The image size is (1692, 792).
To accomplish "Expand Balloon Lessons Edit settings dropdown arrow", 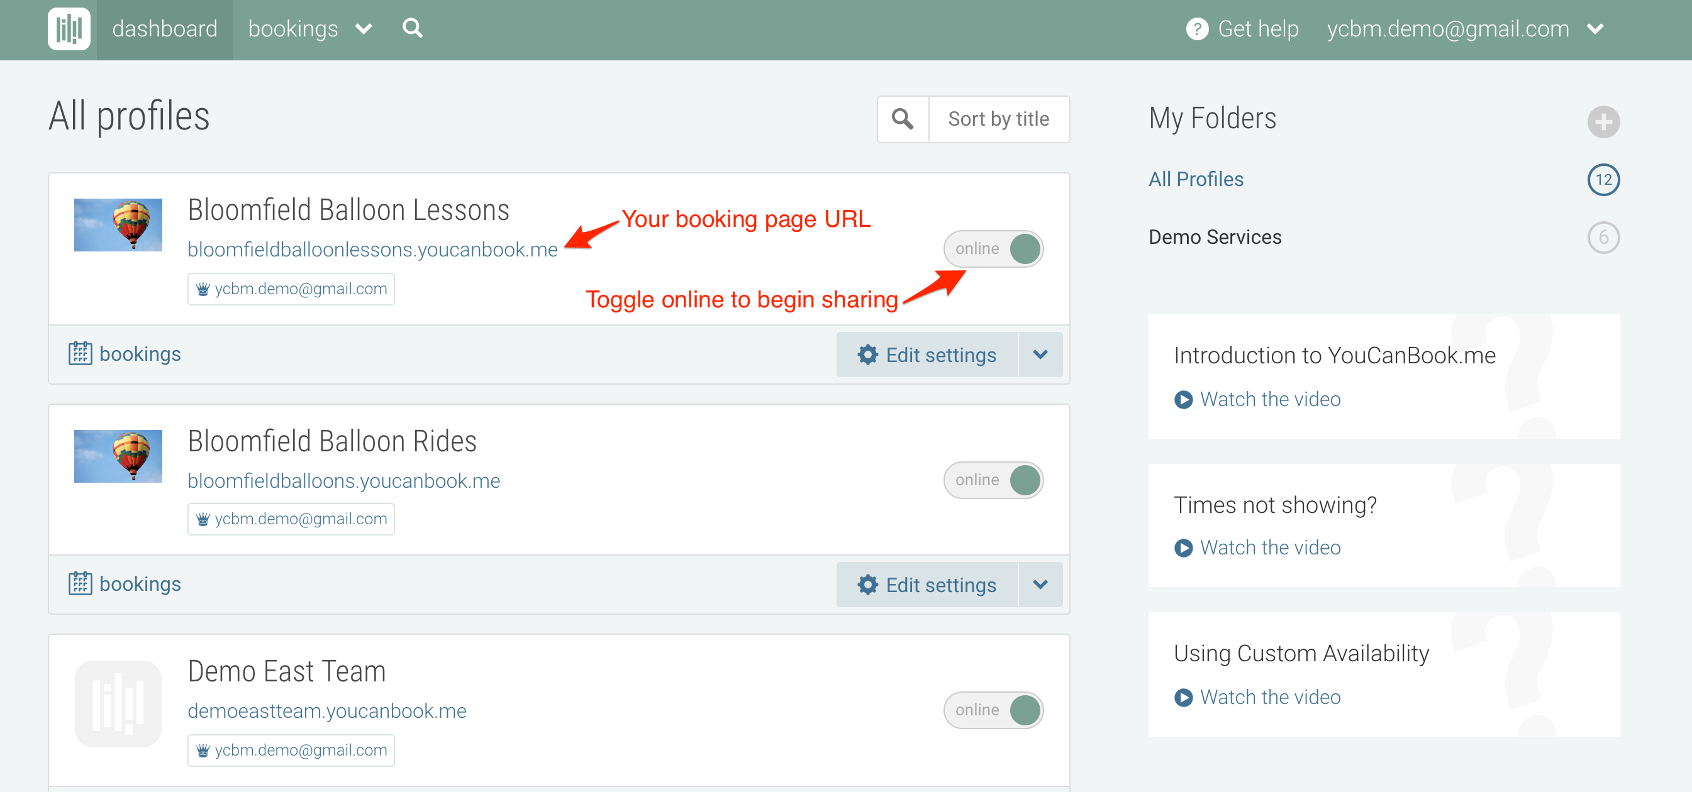I will pyautogui.click(x=1040, y=355).
